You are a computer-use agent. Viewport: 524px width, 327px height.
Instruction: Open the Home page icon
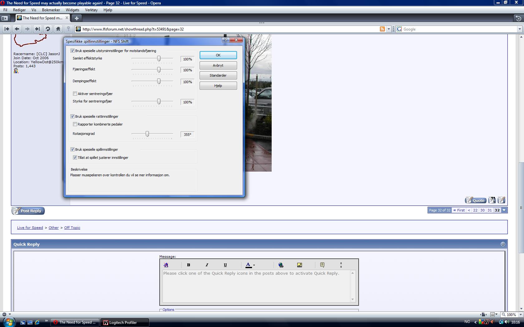(58, 29)
